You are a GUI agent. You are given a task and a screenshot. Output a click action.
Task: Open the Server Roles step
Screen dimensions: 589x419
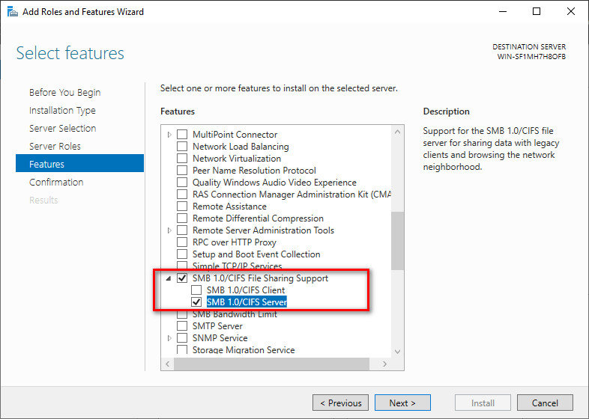[55, 147]
